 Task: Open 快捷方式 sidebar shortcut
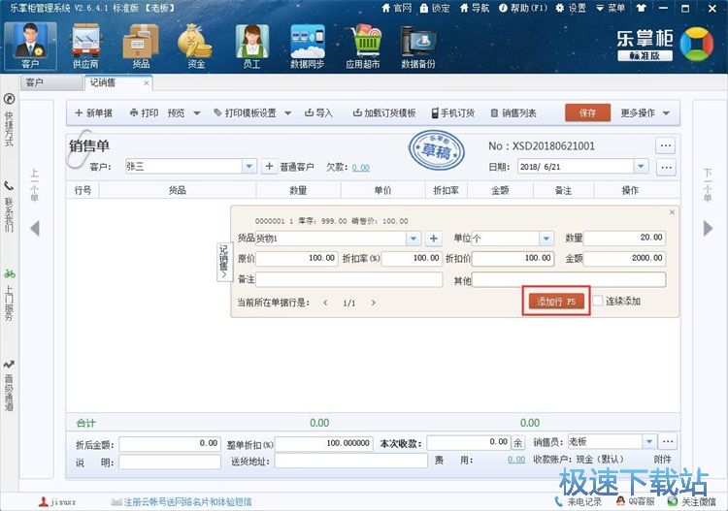click(10, 120)
